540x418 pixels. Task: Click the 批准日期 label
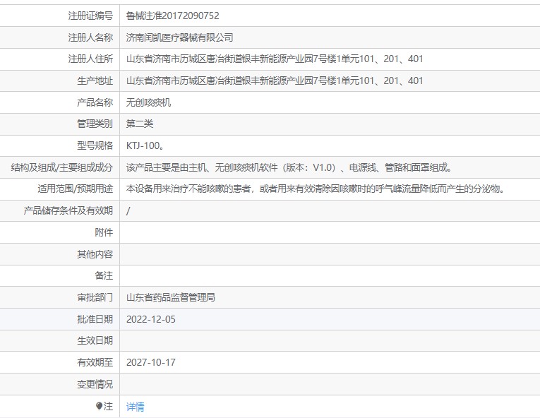coord(95,319)
